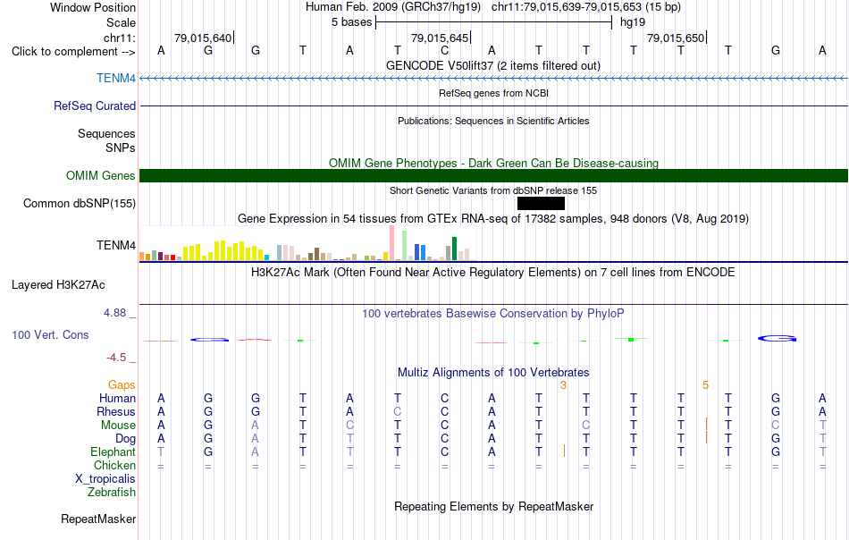This screenshot has height=540, width=849.
Task: Click the Zebrafish species label
Action: [112, 493]
